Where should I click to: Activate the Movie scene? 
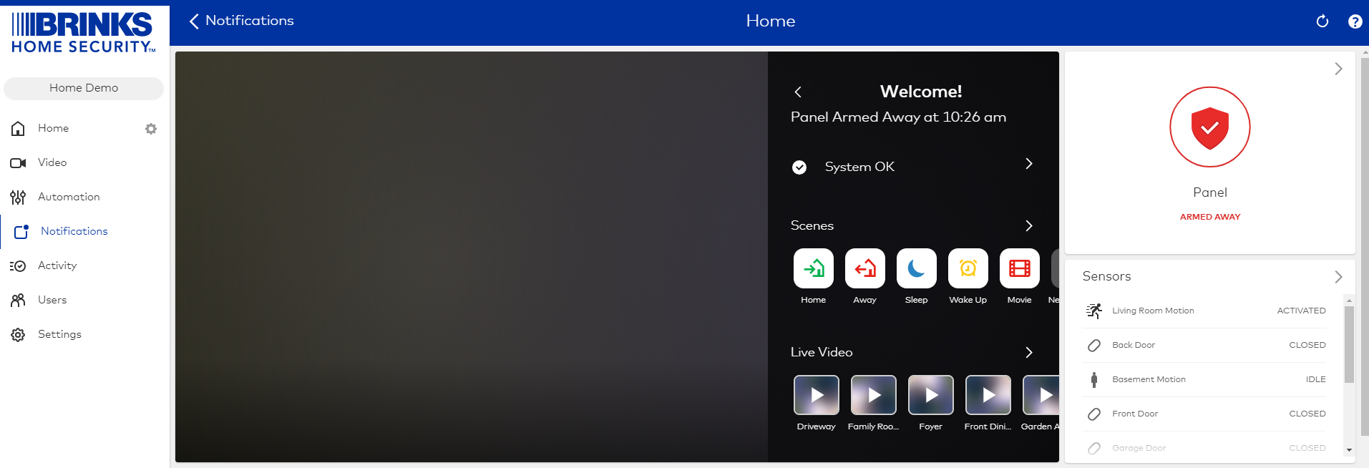1020,268
